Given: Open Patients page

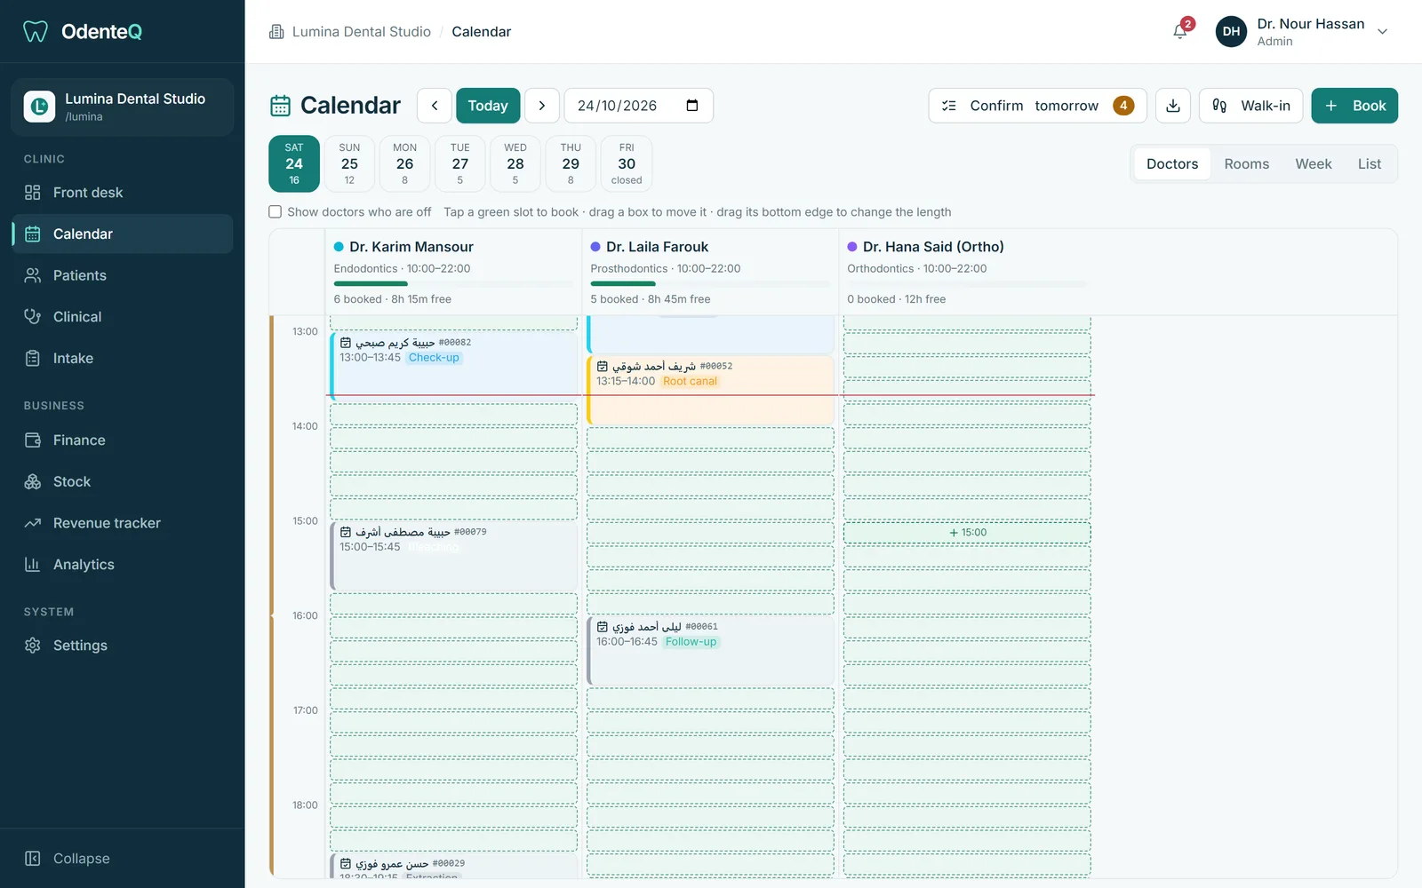Looking at the screenshot, I should pos(123,275).
